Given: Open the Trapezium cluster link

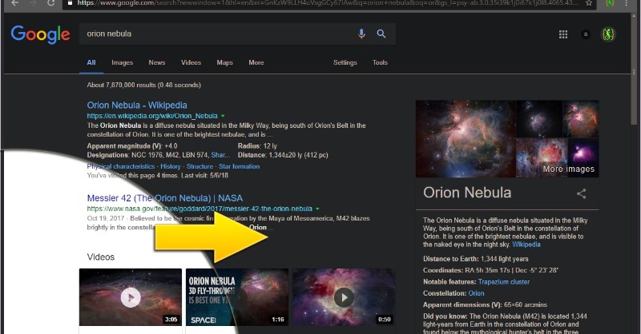Looking at the screenshot, I should pyautogui.click(x=504, y=282).
